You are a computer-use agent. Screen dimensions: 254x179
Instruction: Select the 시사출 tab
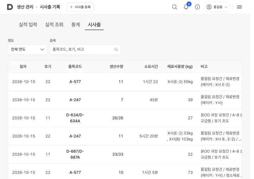tap(94, 25)
